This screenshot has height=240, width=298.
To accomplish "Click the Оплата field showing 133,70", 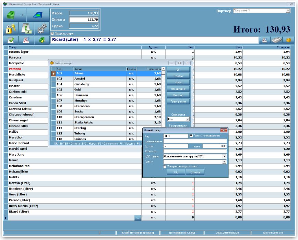I will coord(84,20).
